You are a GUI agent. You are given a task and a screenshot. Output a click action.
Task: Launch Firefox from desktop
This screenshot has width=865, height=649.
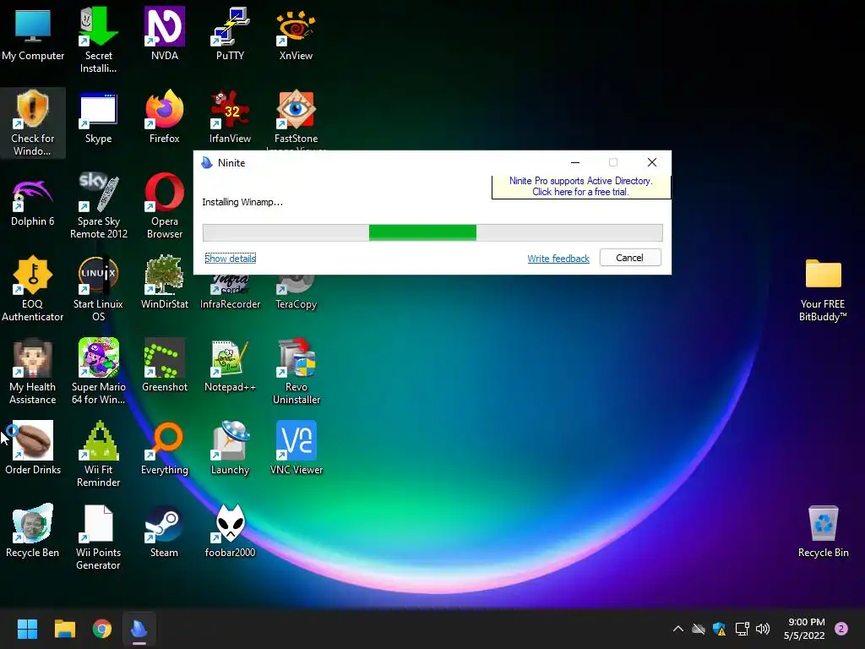pos(165,117)
